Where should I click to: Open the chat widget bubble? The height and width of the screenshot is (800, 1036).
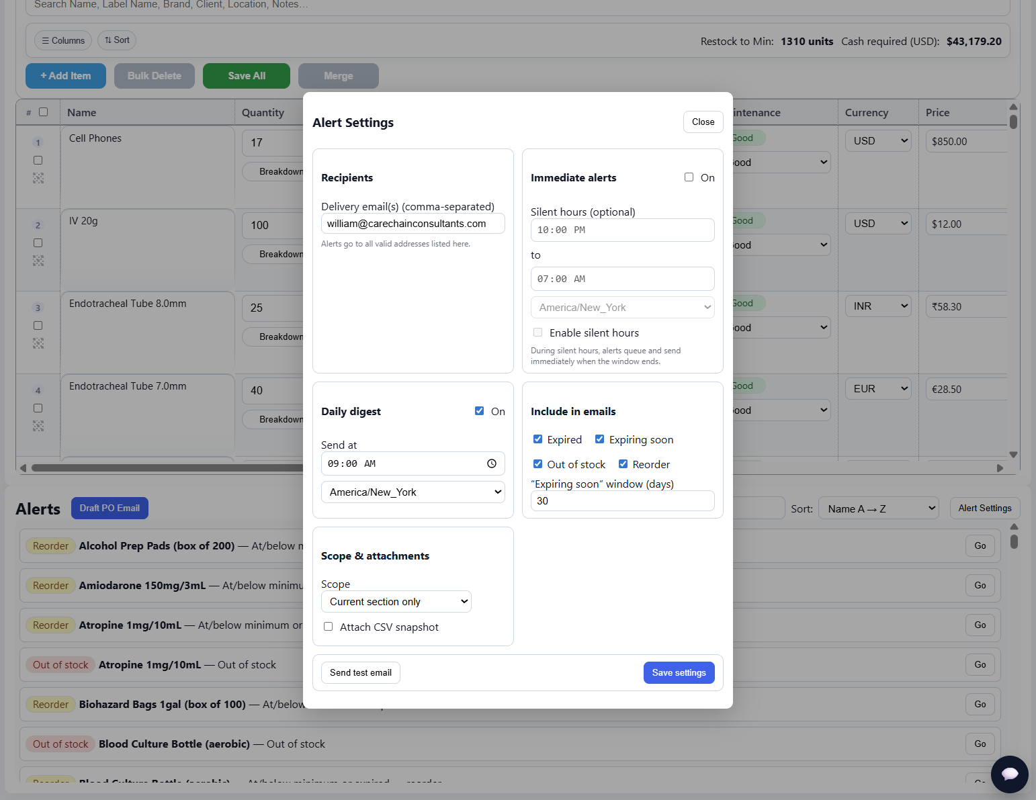click(1010, 774)
